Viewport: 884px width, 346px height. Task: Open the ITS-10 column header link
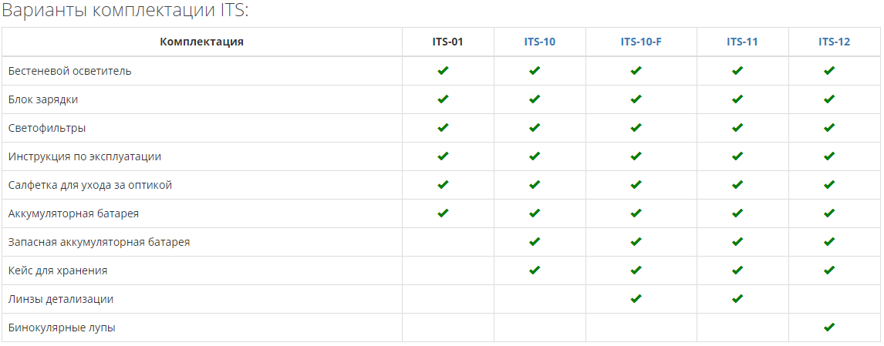(x=539, y=42)
